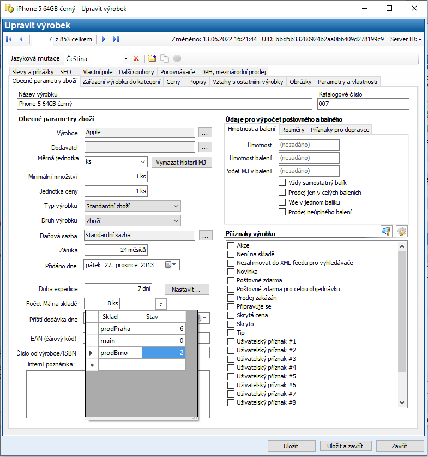Image resolution: width=428 pixels, height=457 pixels.
Task: Expand the Typ výrobku combo box
Action: click(176, 206)
